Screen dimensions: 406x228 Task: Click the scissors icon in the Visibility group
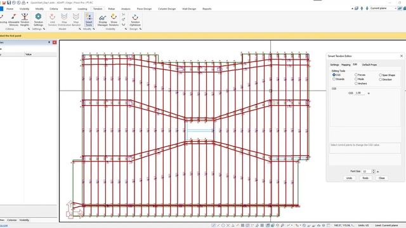124,15
